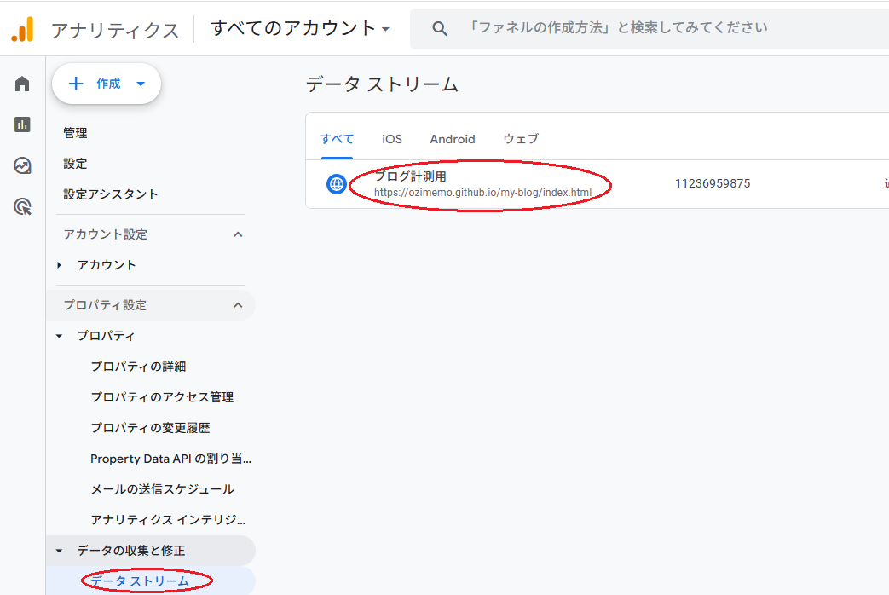Viewport: 889px width, 595px height.
Task: Open プロパティの変更履歴
Action: pyautogui.click(x=150, y=428)
